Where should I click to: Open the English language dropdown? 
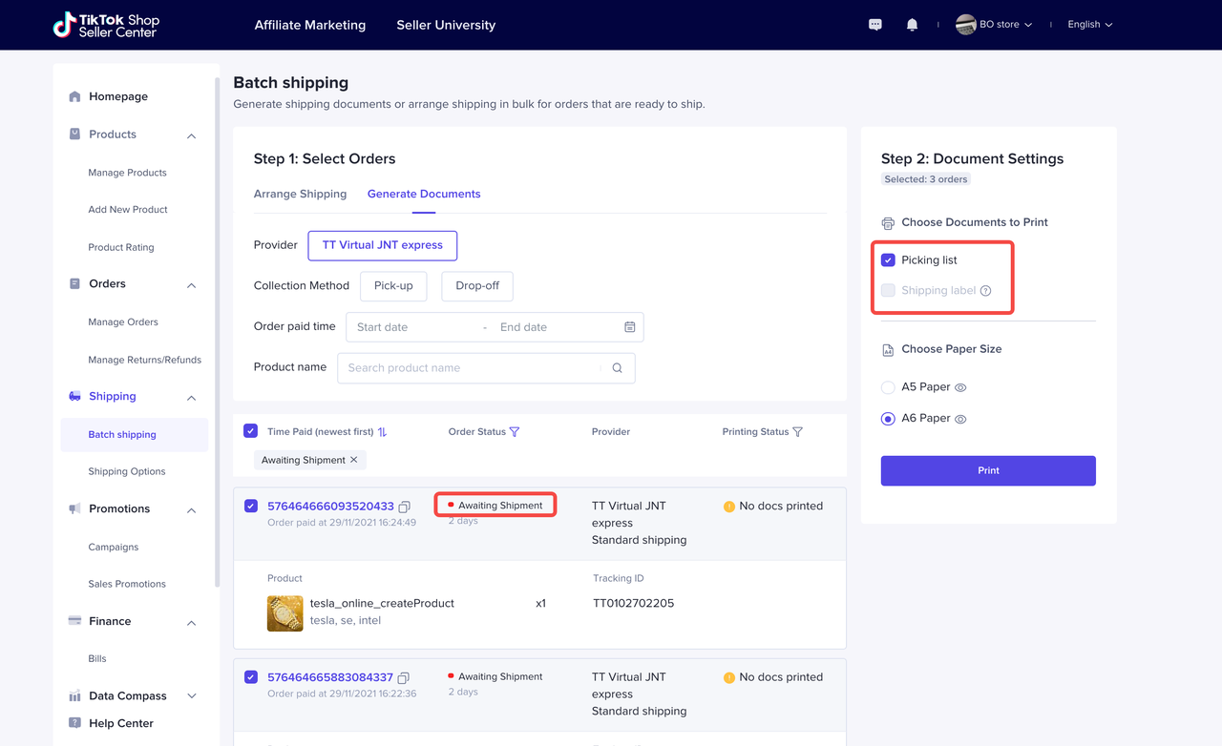click(1089, 25)
